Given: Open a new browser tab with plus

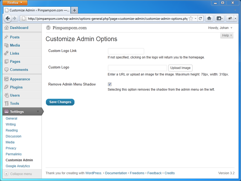Looking at the screenshot, I should coord(74,10).
